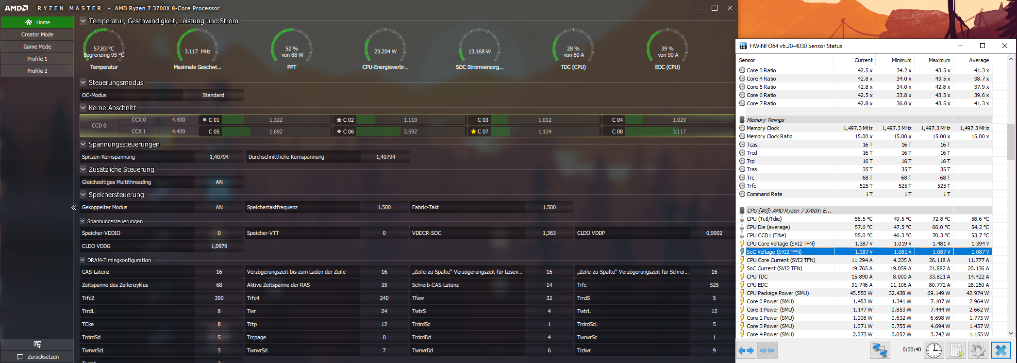Click the Spitzen-Kernspannung value 1,40794

pos(219,157)
